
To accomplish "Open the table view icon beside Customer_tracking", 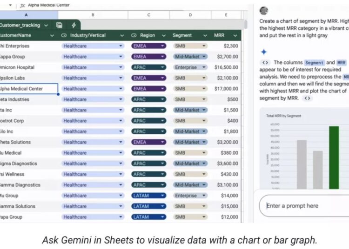I will [59, 26].
